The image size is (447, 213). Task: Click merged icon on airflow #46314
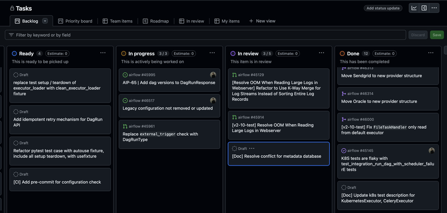[x=344, y=93]
